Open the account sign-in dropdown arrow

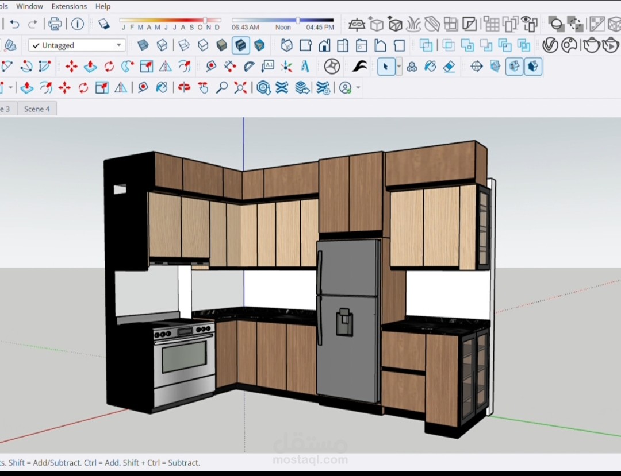pyautogui.click(x=358, y=88)
